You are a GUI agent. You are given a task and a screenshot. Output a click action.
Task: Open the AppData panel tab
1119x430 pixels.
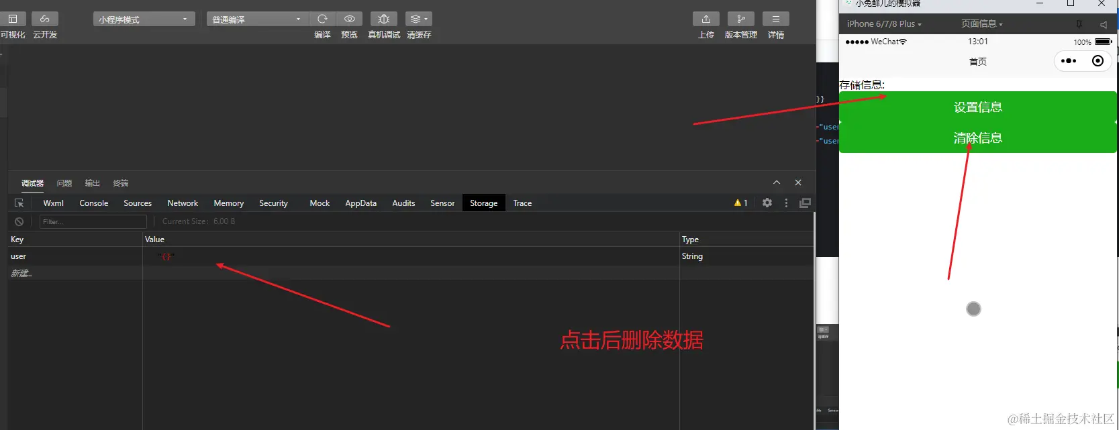[x=361, y=203]
